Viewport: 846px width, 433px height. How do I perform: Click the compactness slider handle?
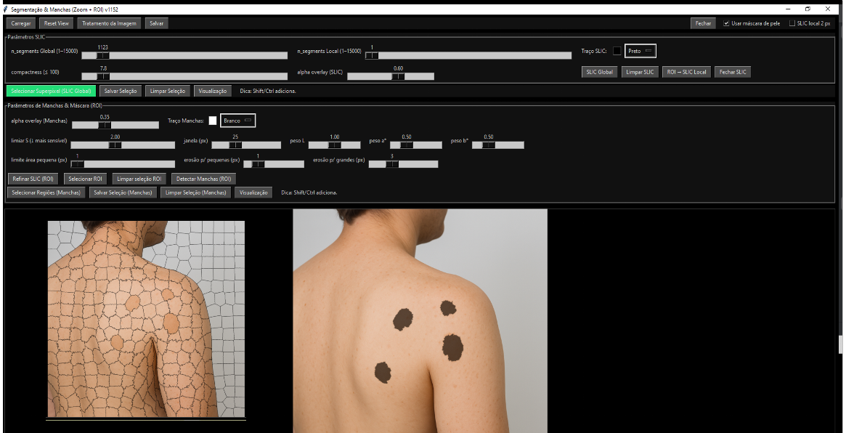click(x=103, y=76)
